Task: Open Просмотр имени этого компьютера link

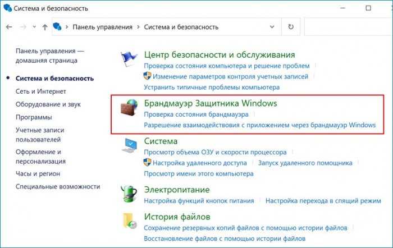Action: (x=199, y=174)
